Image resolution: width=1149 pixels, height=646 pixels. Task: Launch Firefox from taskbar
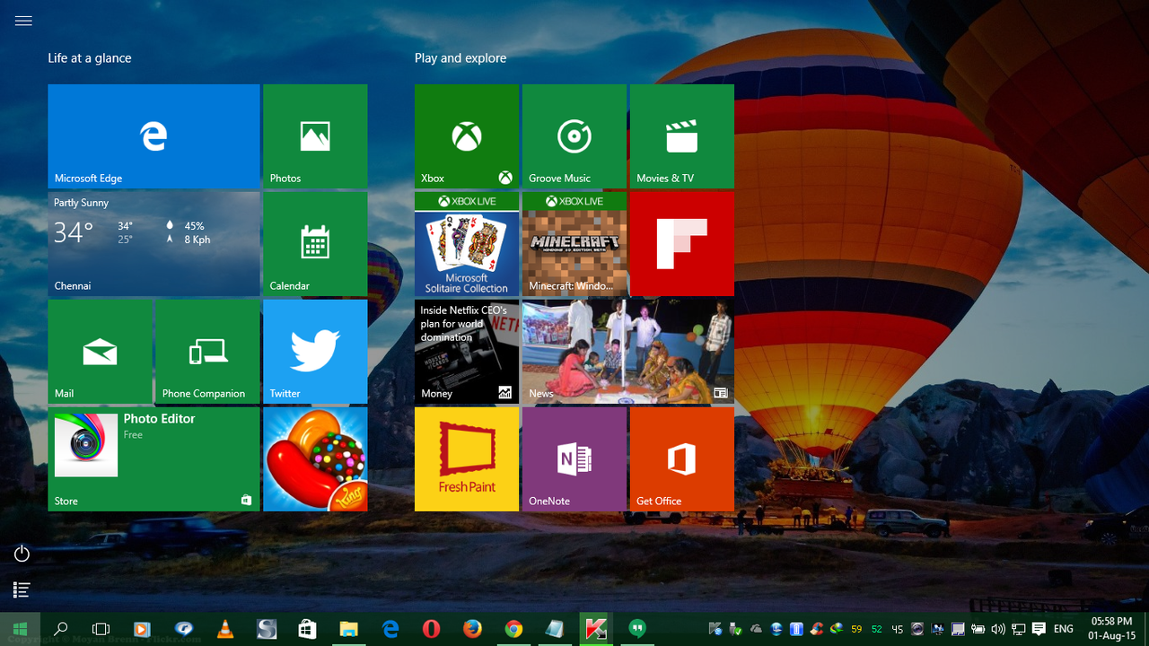(472, 630)
